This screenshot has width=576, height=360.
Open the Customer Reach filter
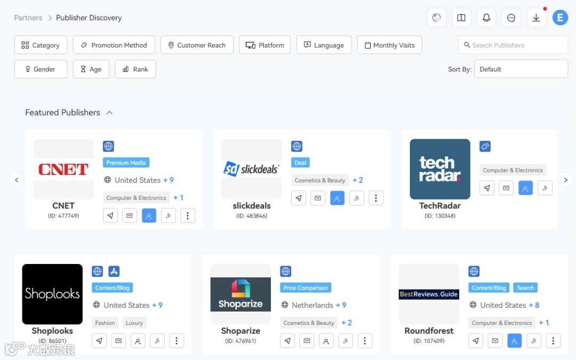tap(197, 45)
